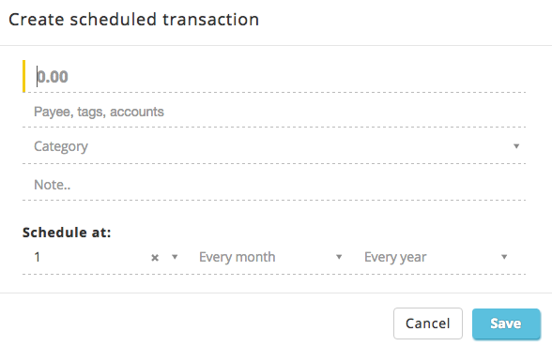The width and height of the screenshot is (552, 346).
Task: Open the Every month selector text
Action: [x=237, y=257]
